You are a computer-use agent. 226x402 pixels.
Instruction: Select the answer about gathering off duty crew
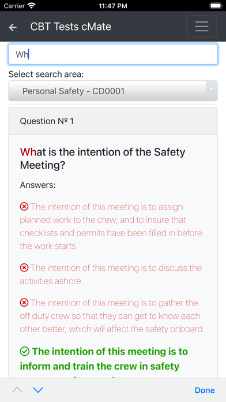pos(112,316)
